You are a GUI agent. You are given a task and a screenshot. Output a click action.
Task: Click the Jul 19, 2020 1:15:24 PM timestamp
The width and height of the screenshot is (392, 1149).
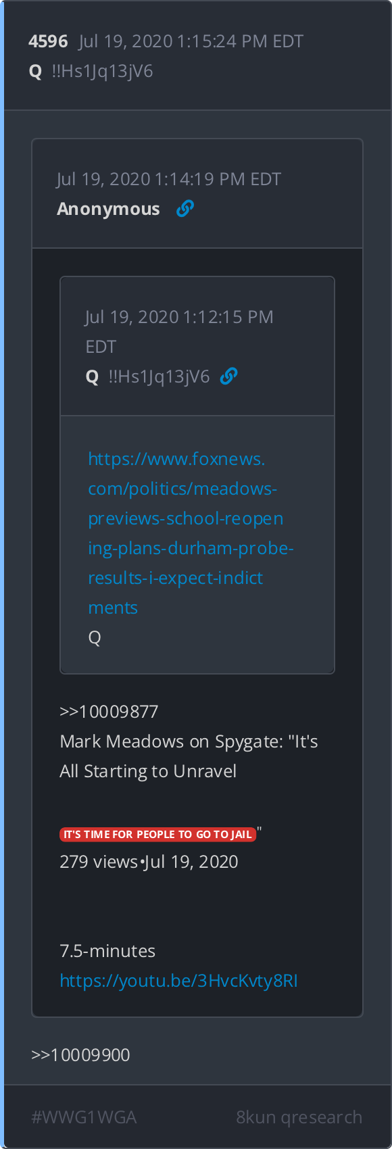[191, 41]
